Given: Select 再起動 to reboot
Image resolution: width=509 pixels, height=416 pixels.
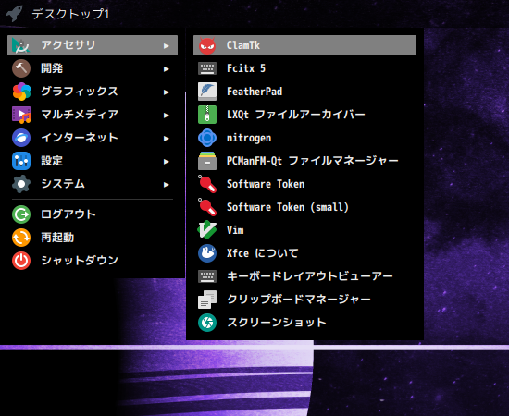Looking at the screenshot, I should pos(93,238).
